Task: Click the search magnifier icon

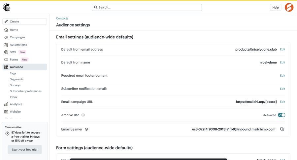Action: (96, 7)
